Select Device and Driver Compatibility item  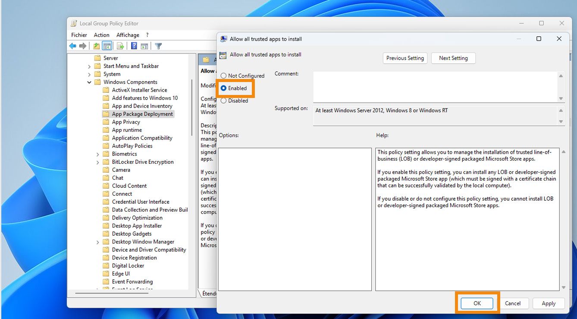149,250
